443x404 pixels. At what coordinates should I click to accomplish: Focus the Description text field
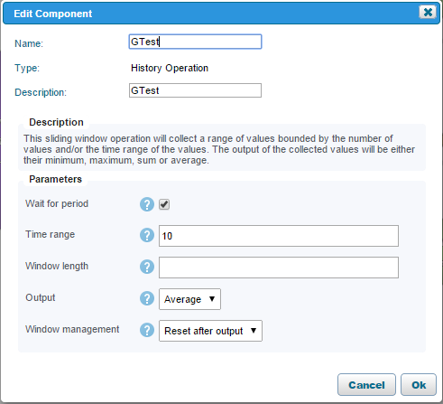195,90
